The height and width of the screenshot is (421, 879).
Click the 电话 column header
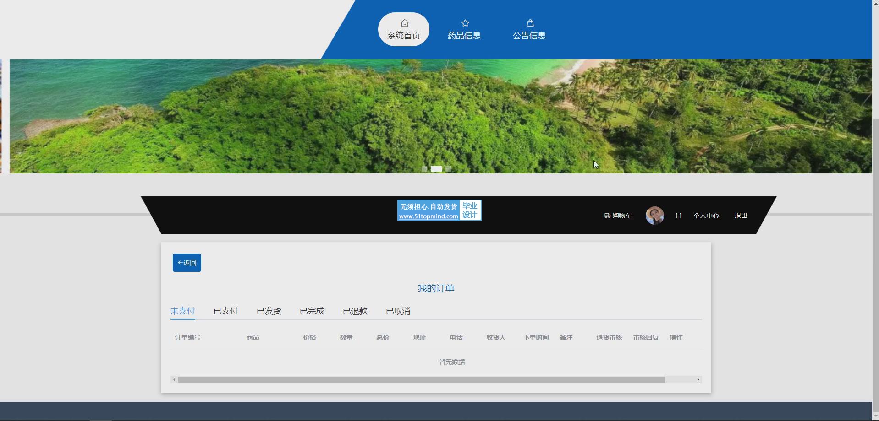[x=456, y=337]
